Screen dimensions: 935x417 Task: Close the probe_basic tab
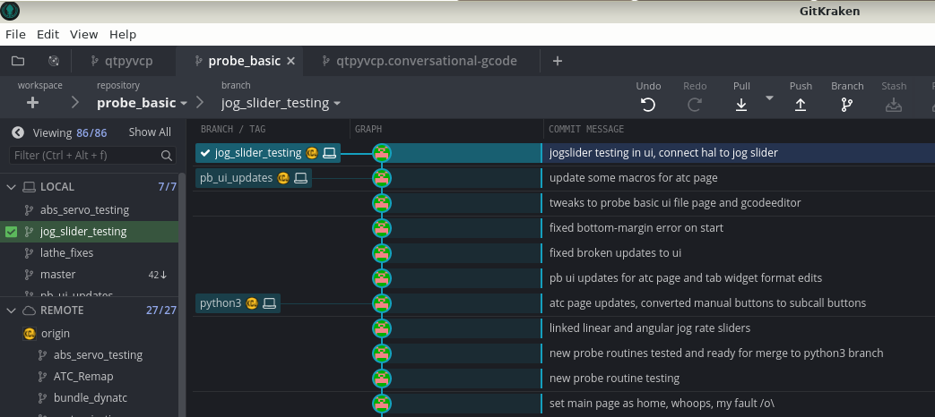click(x=291, y=61)
